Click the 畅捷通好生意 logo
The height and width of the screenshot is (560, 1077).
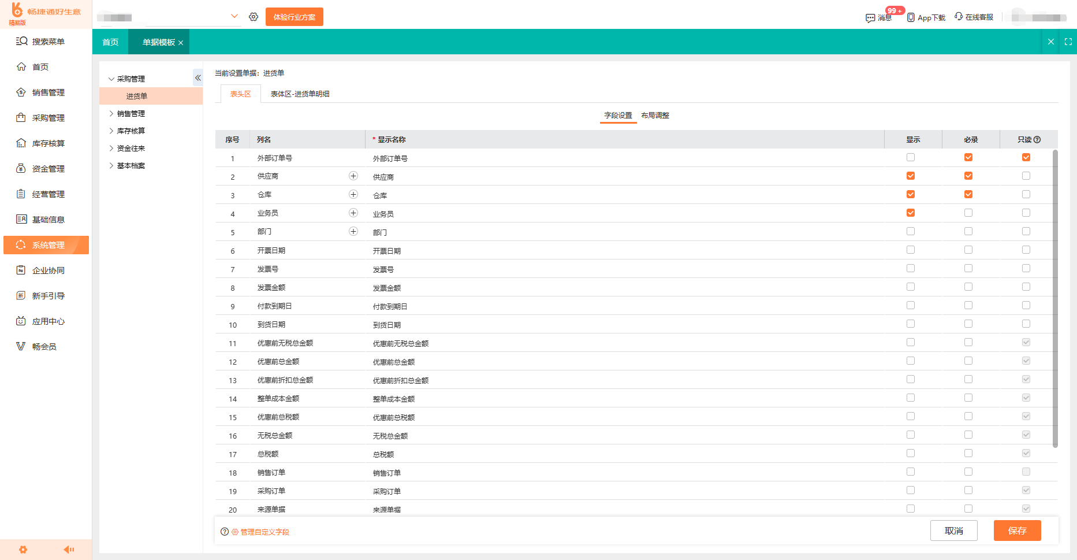click(x=46, y=14)
